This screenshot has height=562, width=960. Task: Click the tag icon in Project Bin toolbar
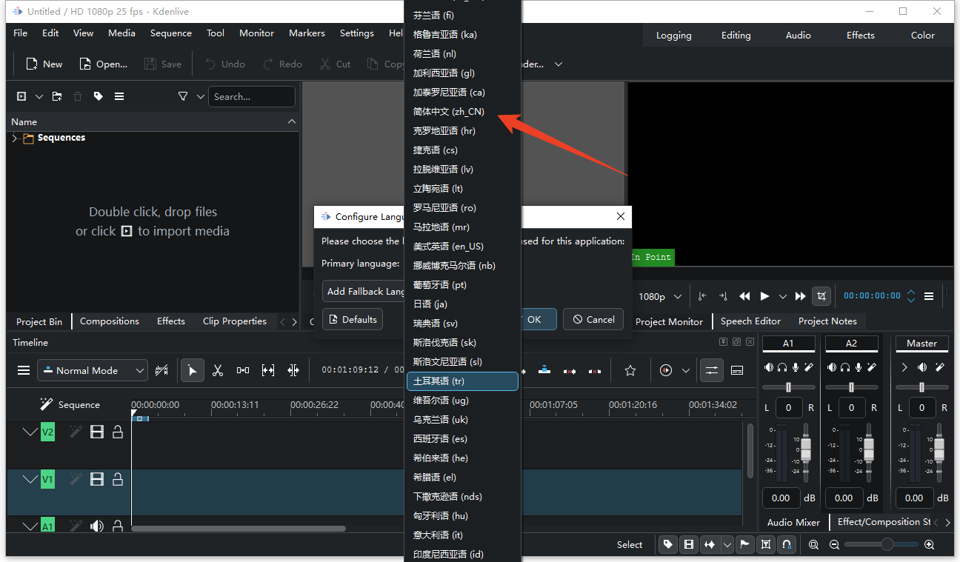(x=98, y=96)
